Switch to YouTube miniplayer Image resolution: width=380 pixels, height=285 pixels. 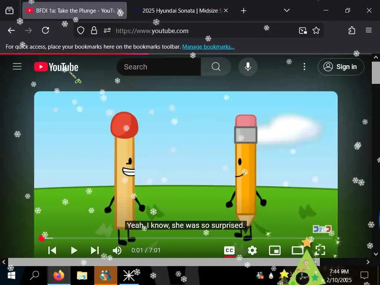275,250
